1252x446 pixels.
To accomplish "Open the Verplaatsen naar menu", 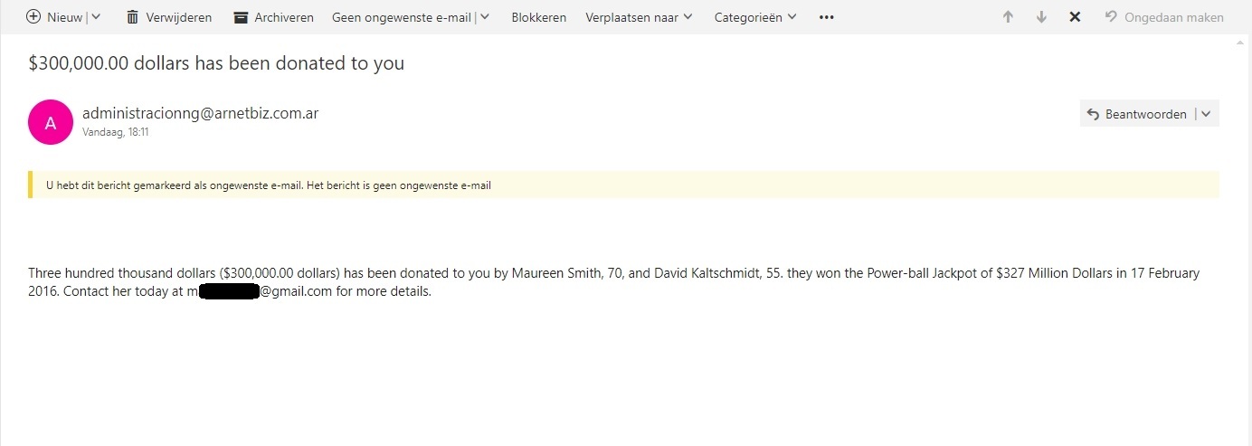I will click(x=640, y=17).
